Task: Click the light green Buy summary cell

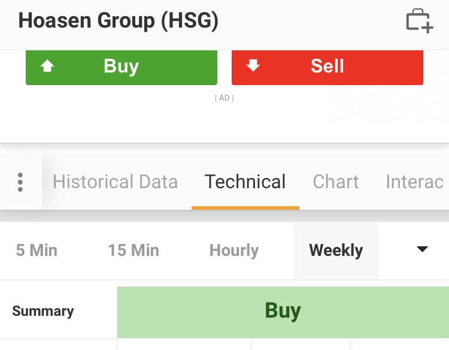Action: tap(283, 312)
